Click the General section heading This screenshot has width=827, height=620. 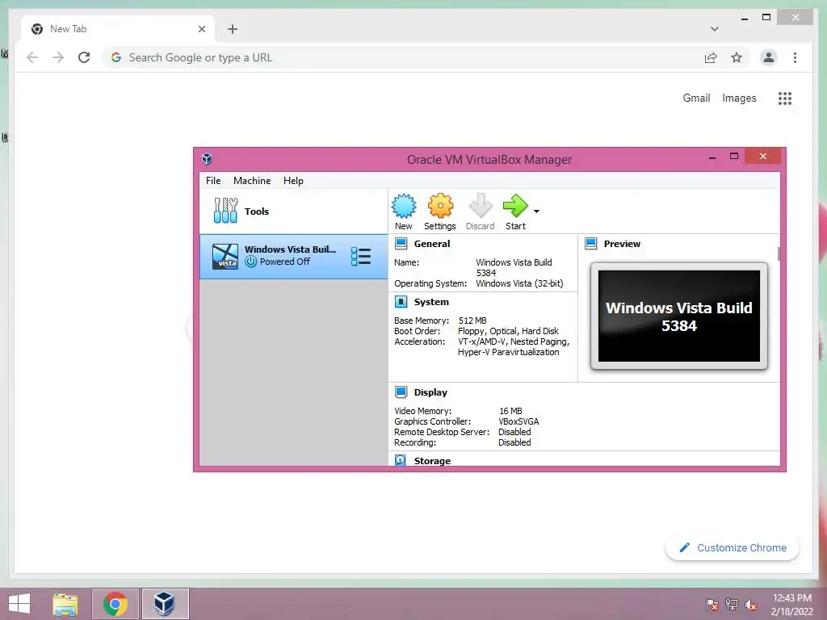point(432,244)
